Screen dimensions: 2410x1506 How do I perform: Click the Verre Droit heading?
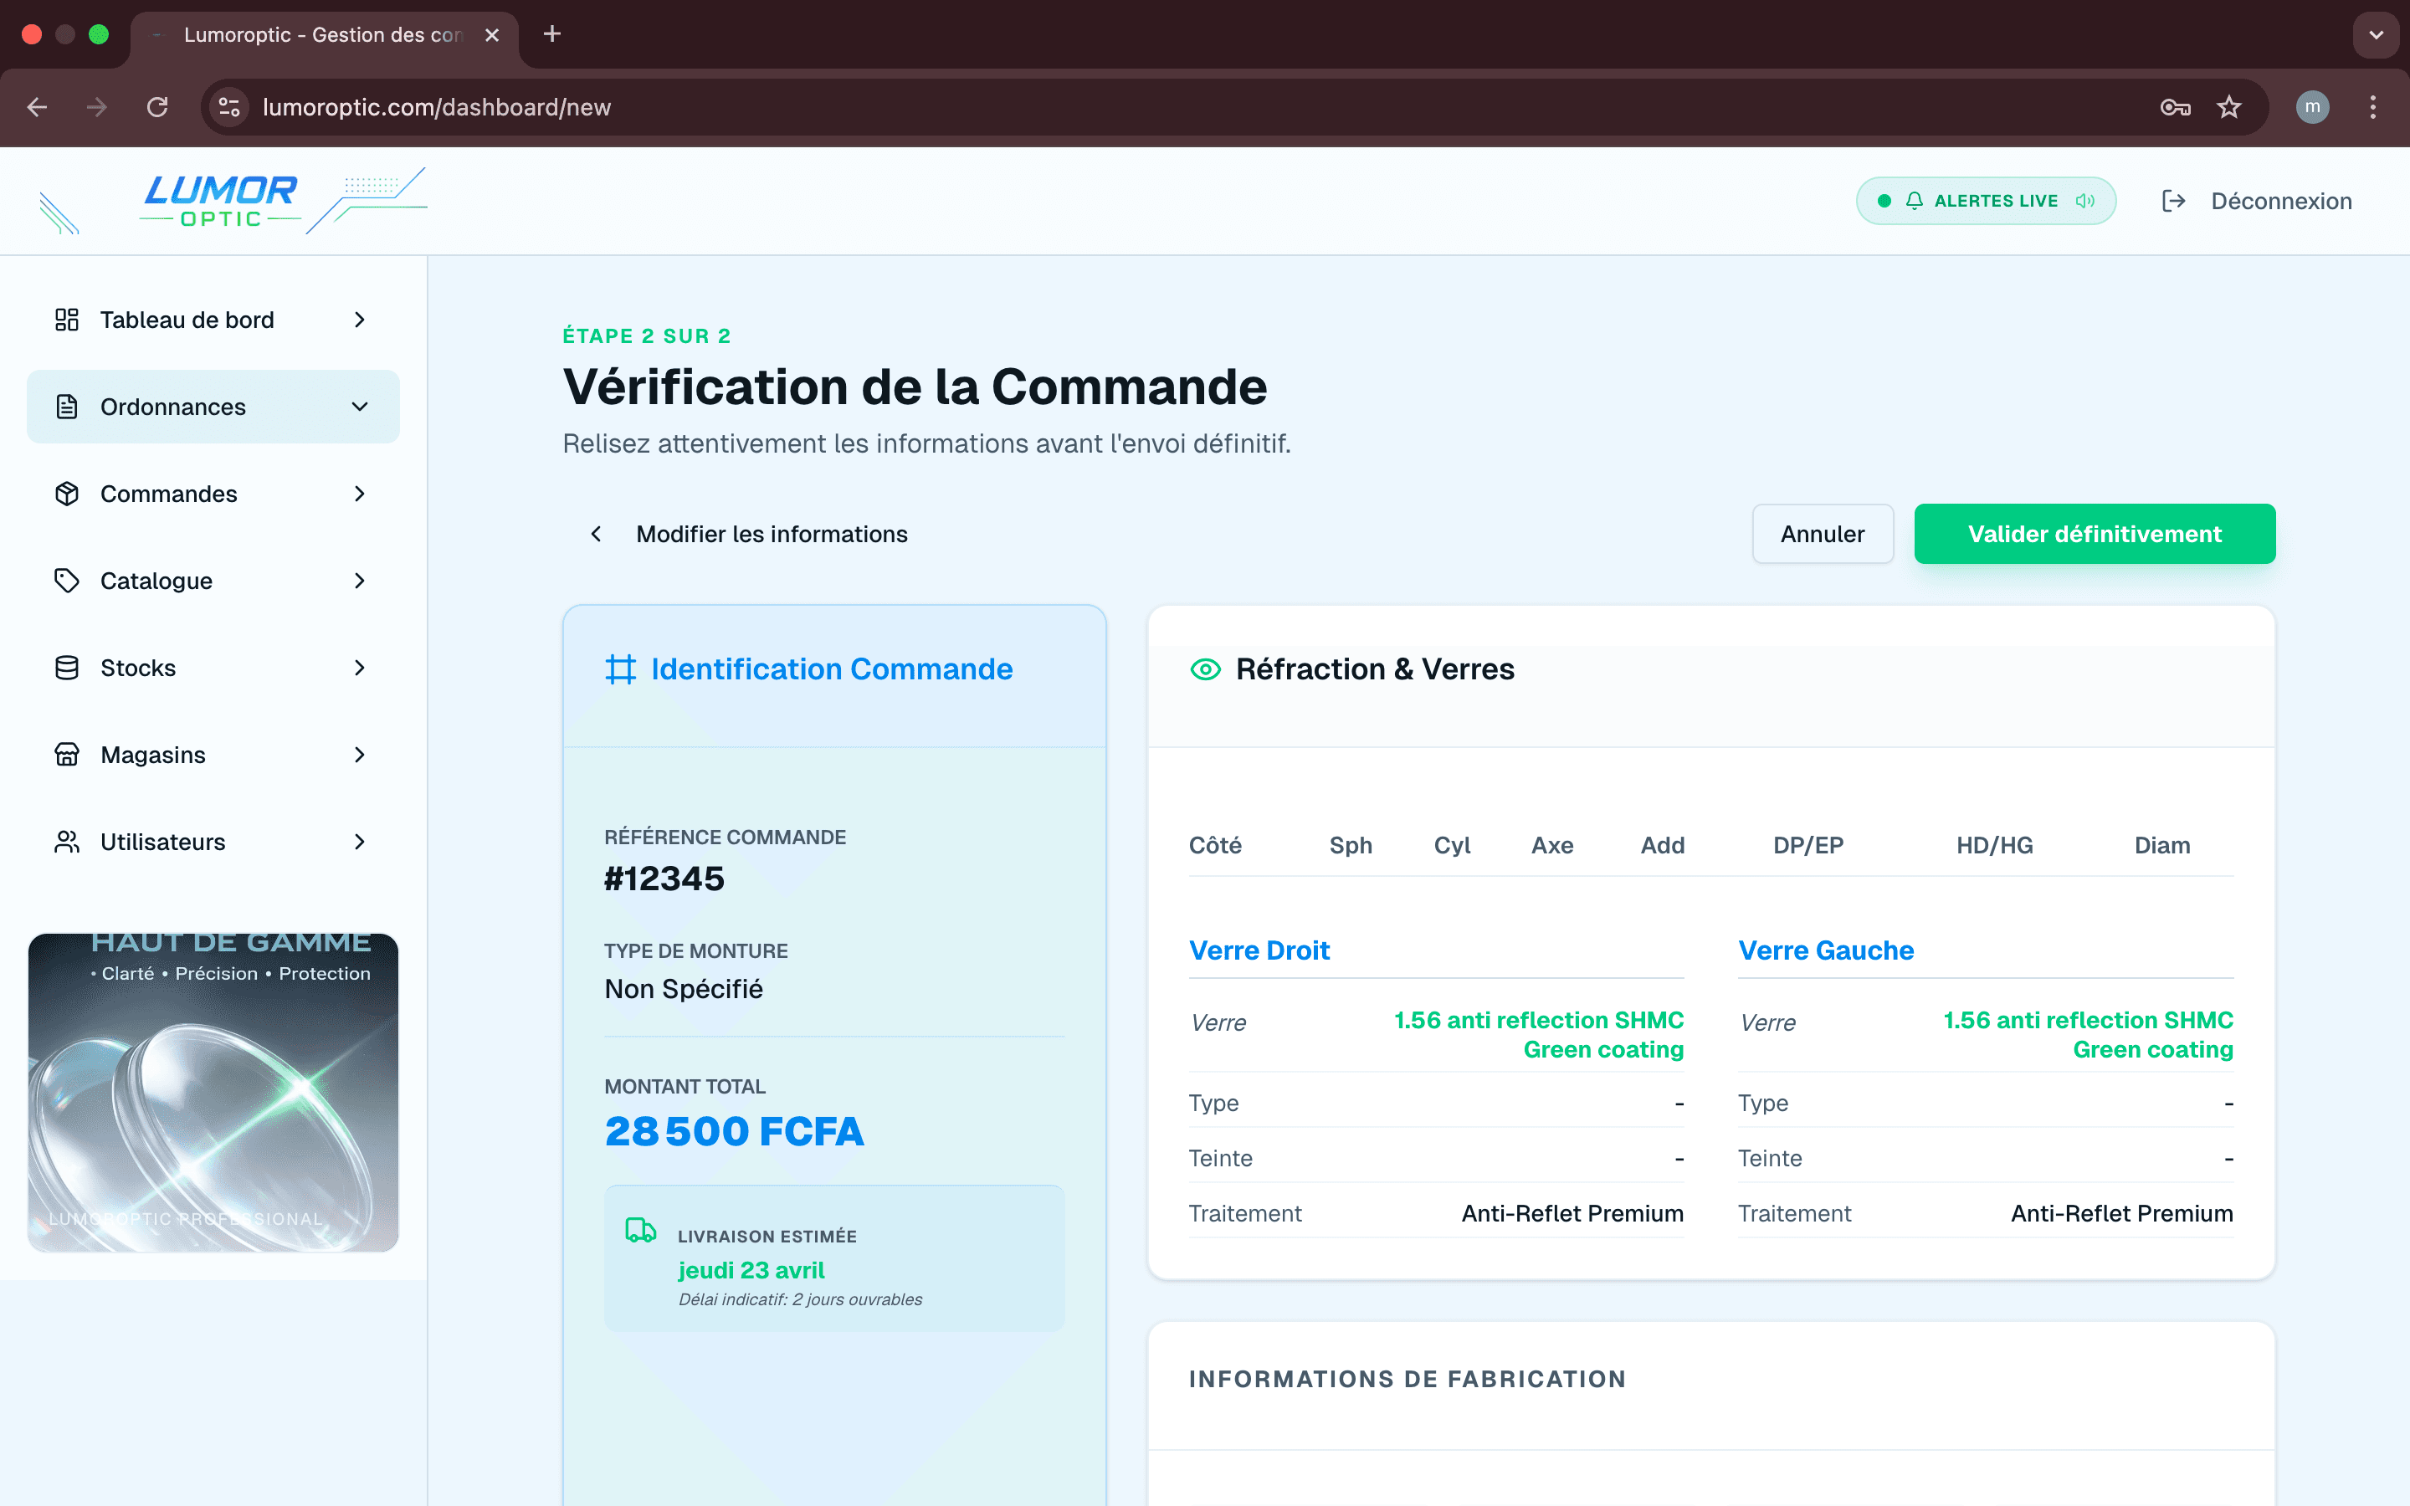(x=1259, y=950)
